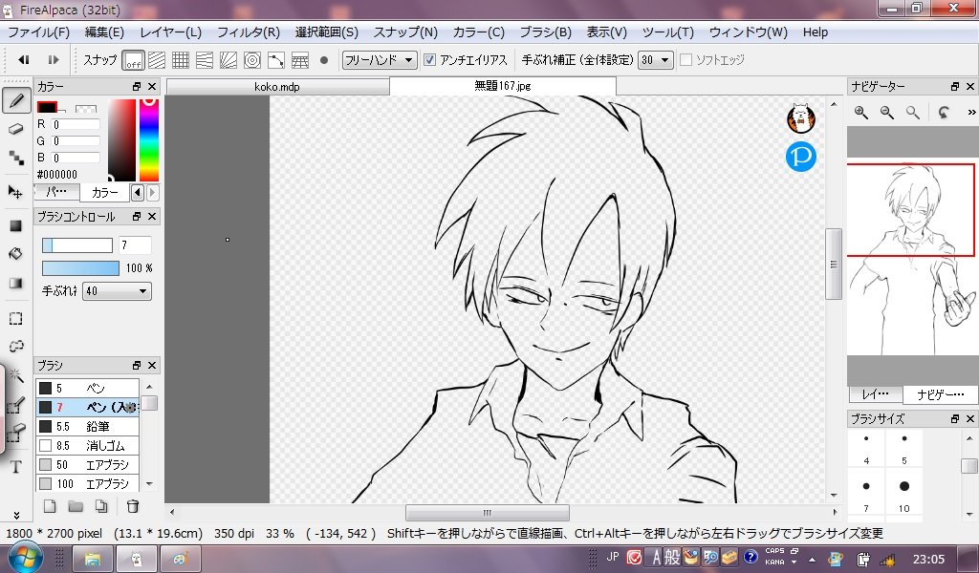
Task: Switch to the ナビゲー navigator tab
Action: tap(941, 394)
